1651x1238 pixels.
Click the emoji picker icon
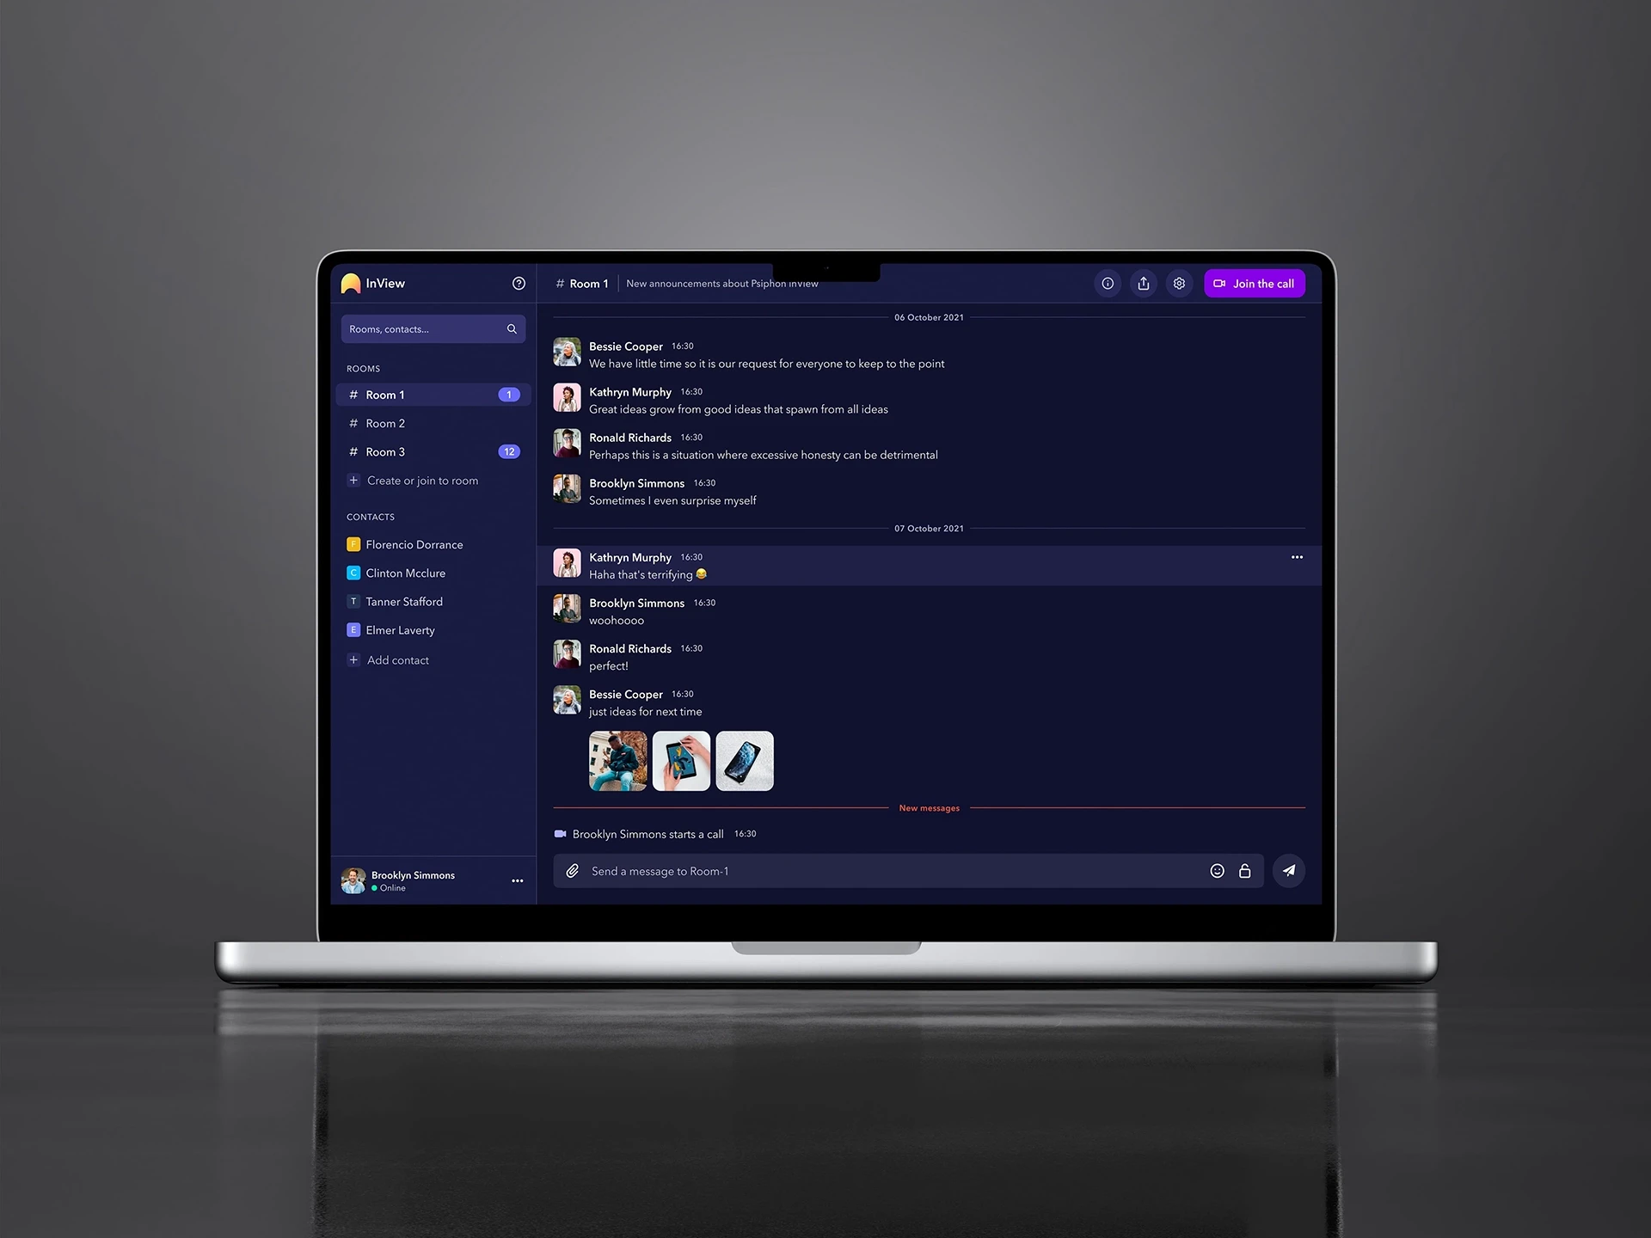tap(1217, 870)
